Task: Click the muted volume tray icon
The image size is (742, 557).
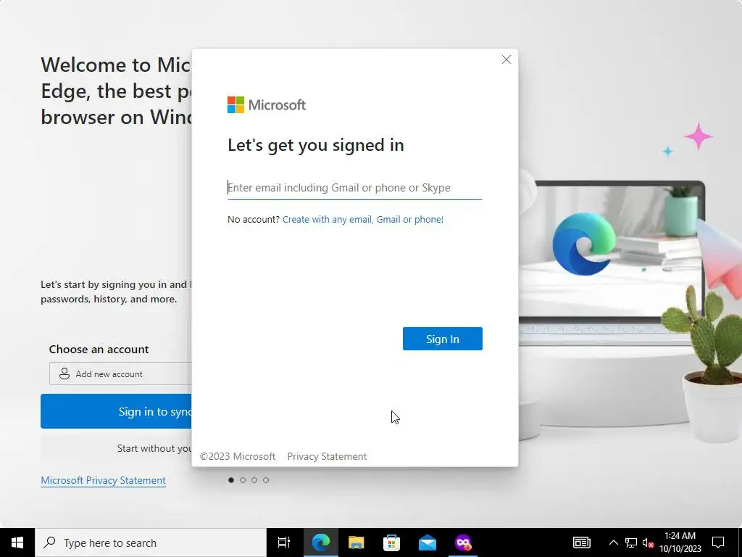Action: point(648,542)
